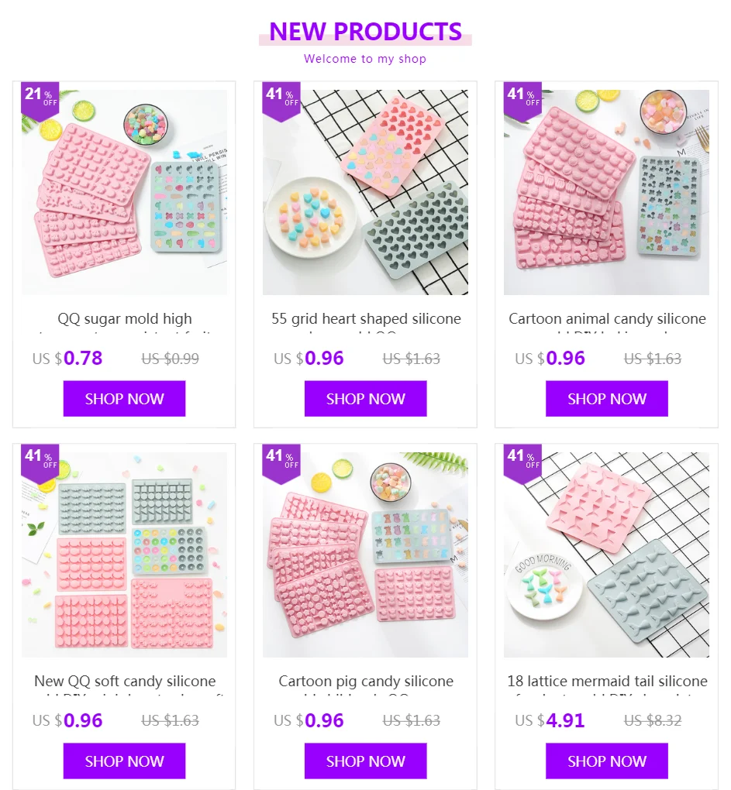
Task: Open the 55 grid heart shaped mold image
Action: pos(366,192)
